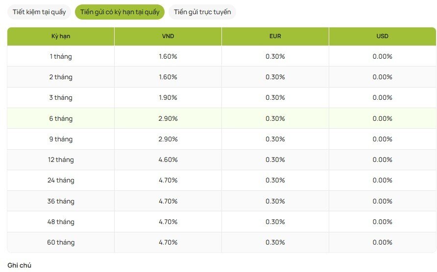This screenshot has width=437, height=272.
Task: Click the EUR column header
Action: [275, 36]
